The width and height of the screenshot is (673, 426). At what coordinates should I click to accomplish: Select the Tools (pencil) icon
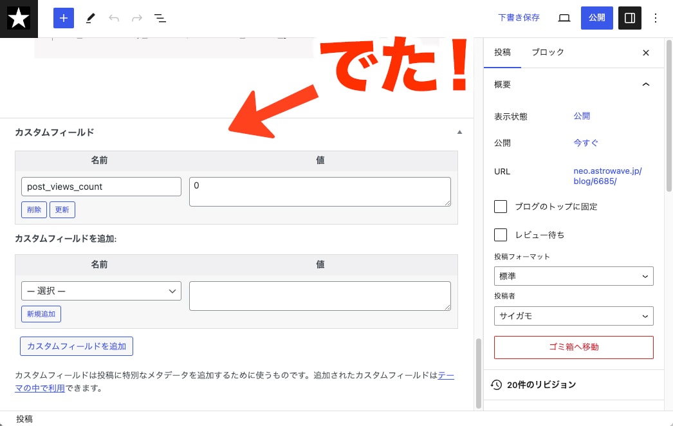pos(90,18)
